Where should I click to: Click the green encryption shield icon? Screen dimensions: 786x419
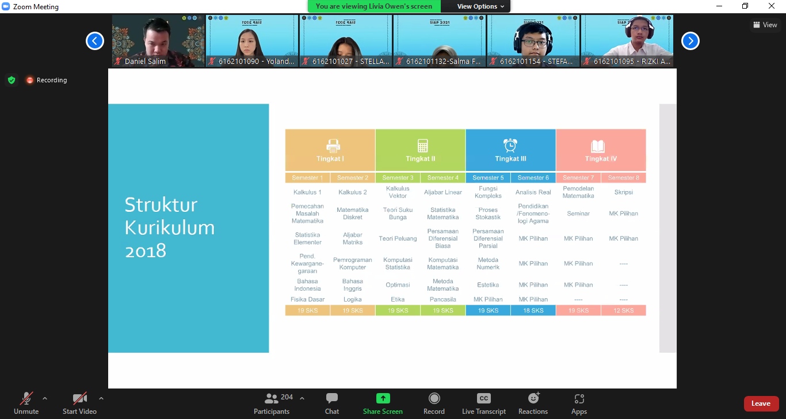(12, 80)
